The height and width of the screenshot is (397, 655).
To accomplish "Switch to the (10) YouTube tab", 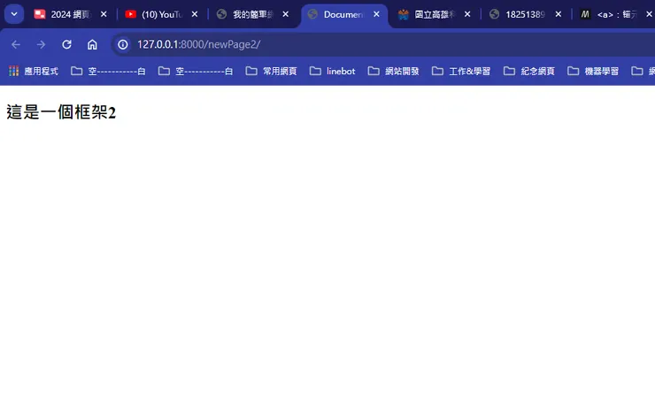I will point(162,14).
